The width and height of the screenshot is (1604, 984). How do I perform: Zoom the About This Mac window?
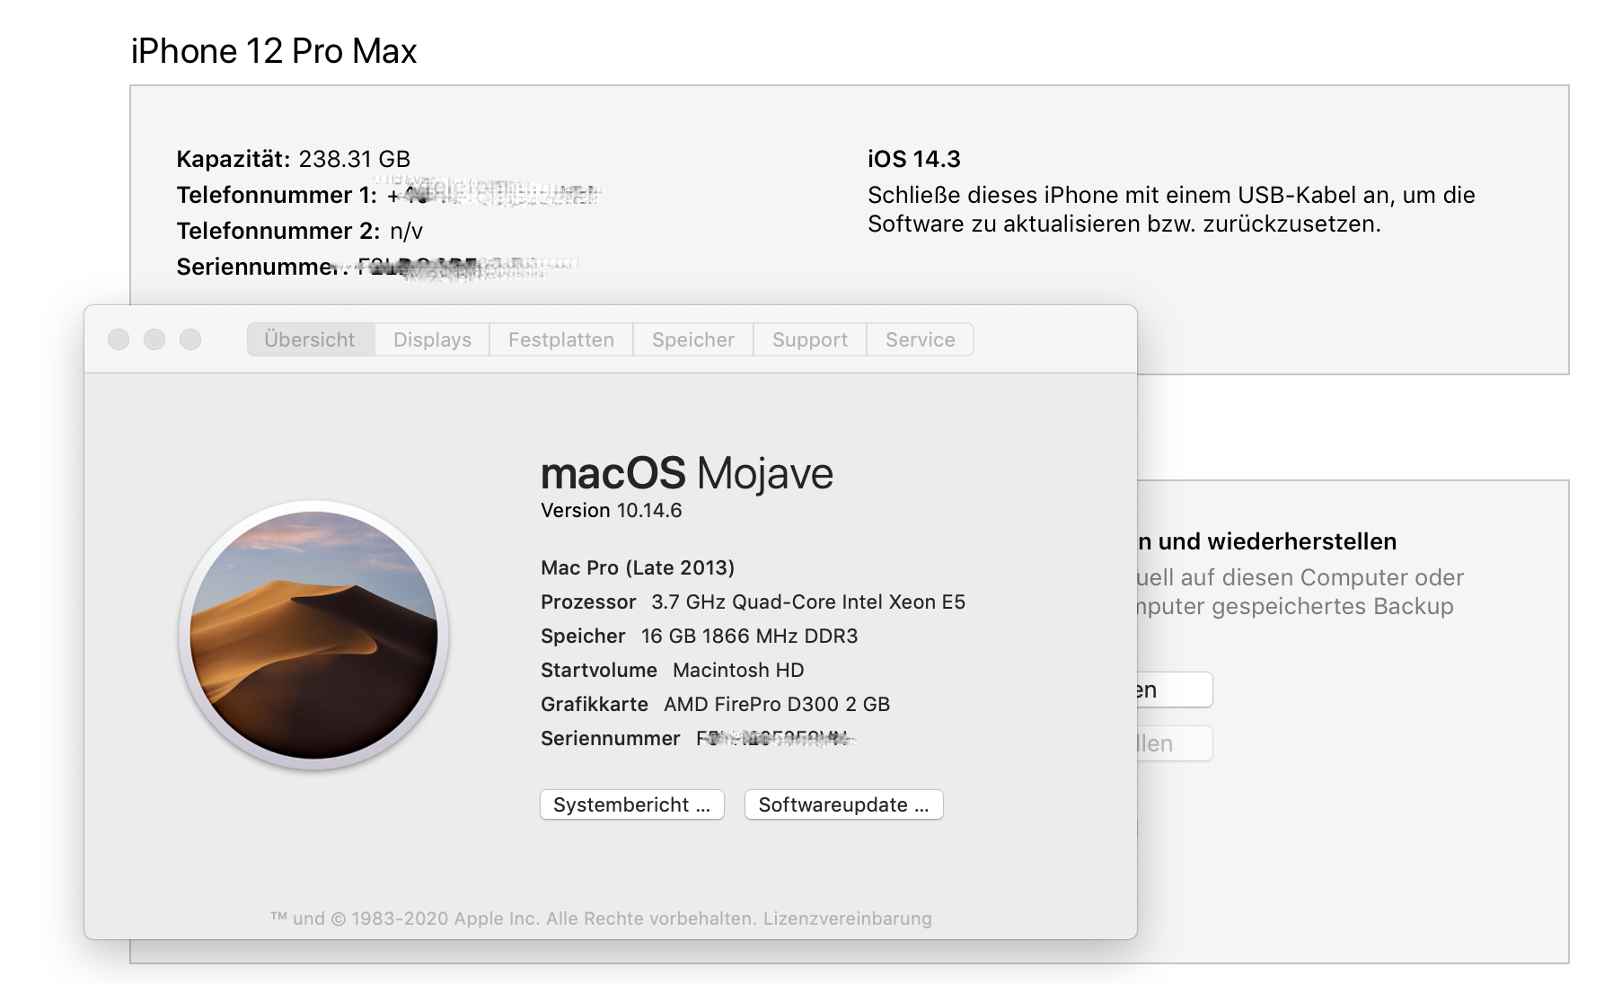pos(190,339)
